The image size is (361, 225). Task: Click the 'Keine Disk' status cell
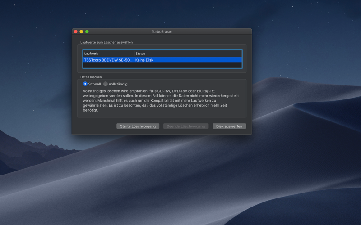click(x=144, y=60)
